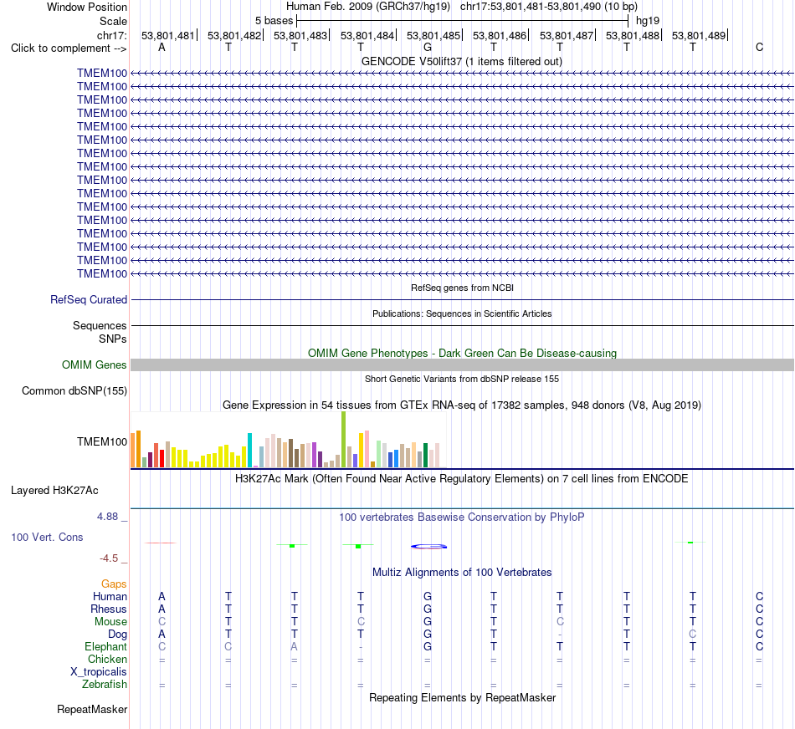Screen dimensions: 795x729
Task: Click the Common dbSNP(155) track label
Action: [74, 390]
